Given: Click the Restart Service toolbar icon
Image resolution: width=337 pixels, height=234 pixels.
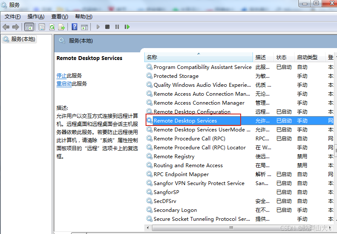Looking at the screenshot, I should (127, 27).
